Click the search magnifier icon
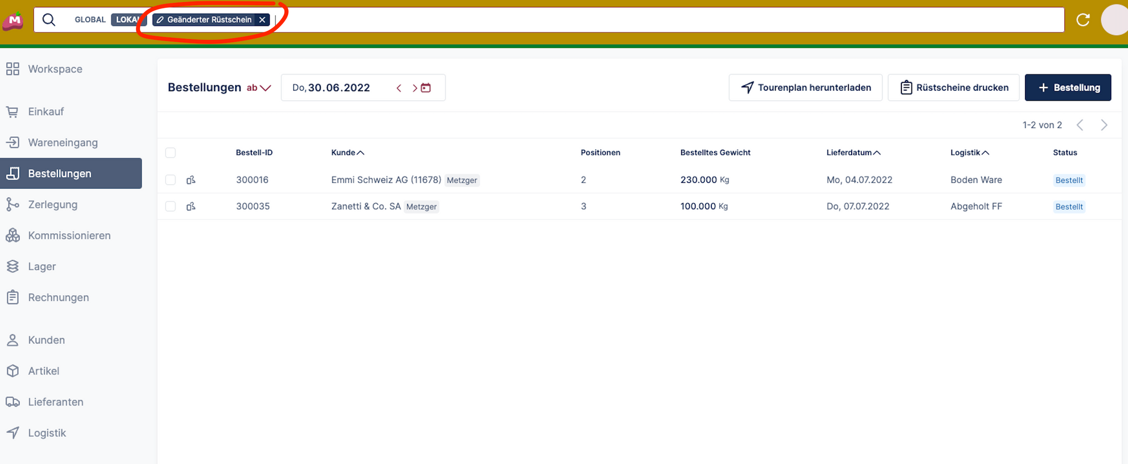The image size is (1128, 464). pos(49,20)
